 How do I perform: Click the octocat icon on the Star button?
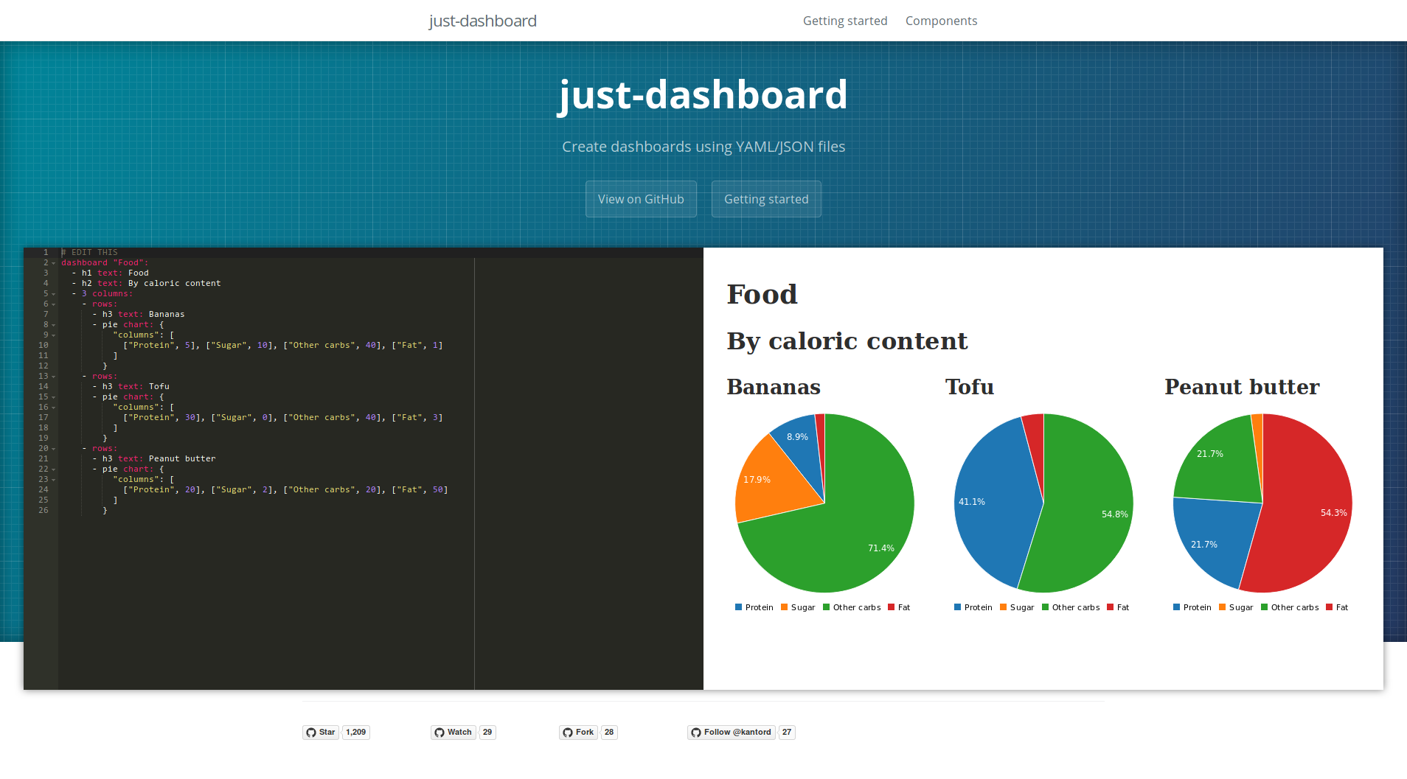point(310,733)
